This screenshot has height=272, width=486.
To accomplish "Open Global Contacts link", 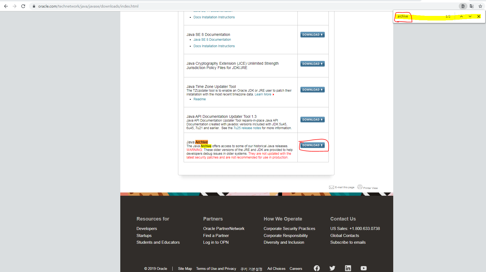I will coord(345,236).
